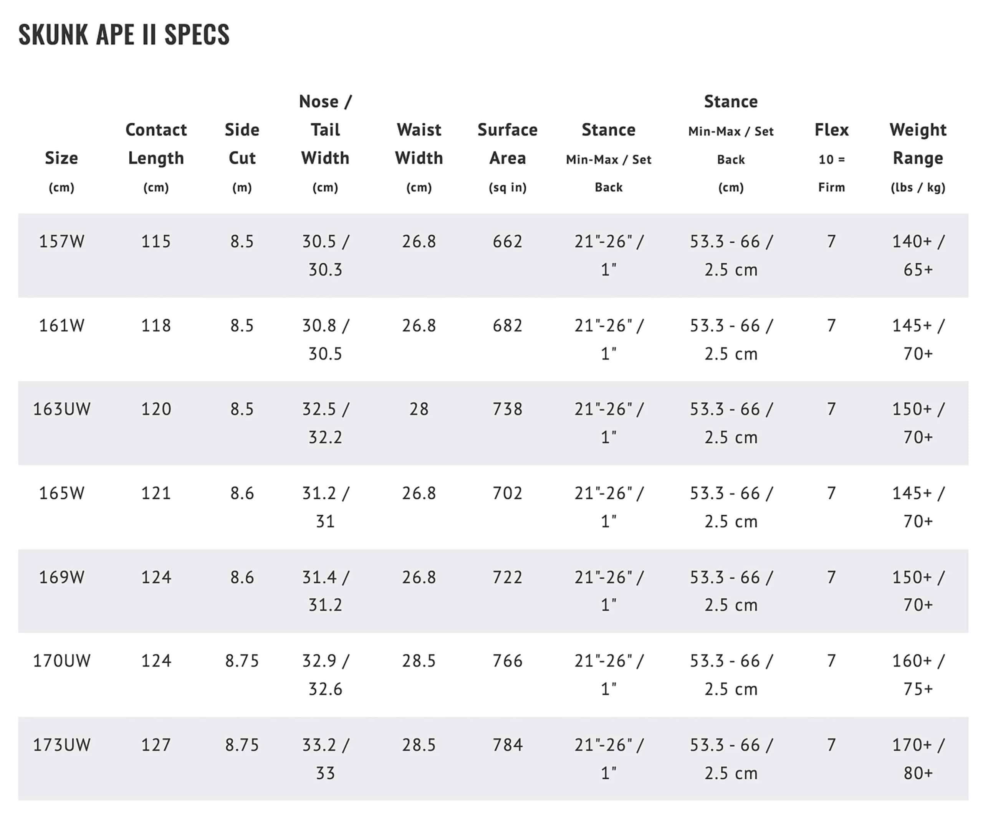Screen dimensions: 983x830
Task: Select the 163UW size cell
Action: point(61,409)
